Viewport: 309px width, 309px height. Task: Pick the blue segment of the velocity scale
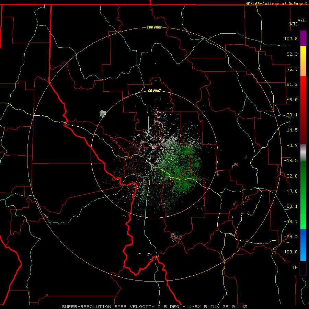click(303, 245)
